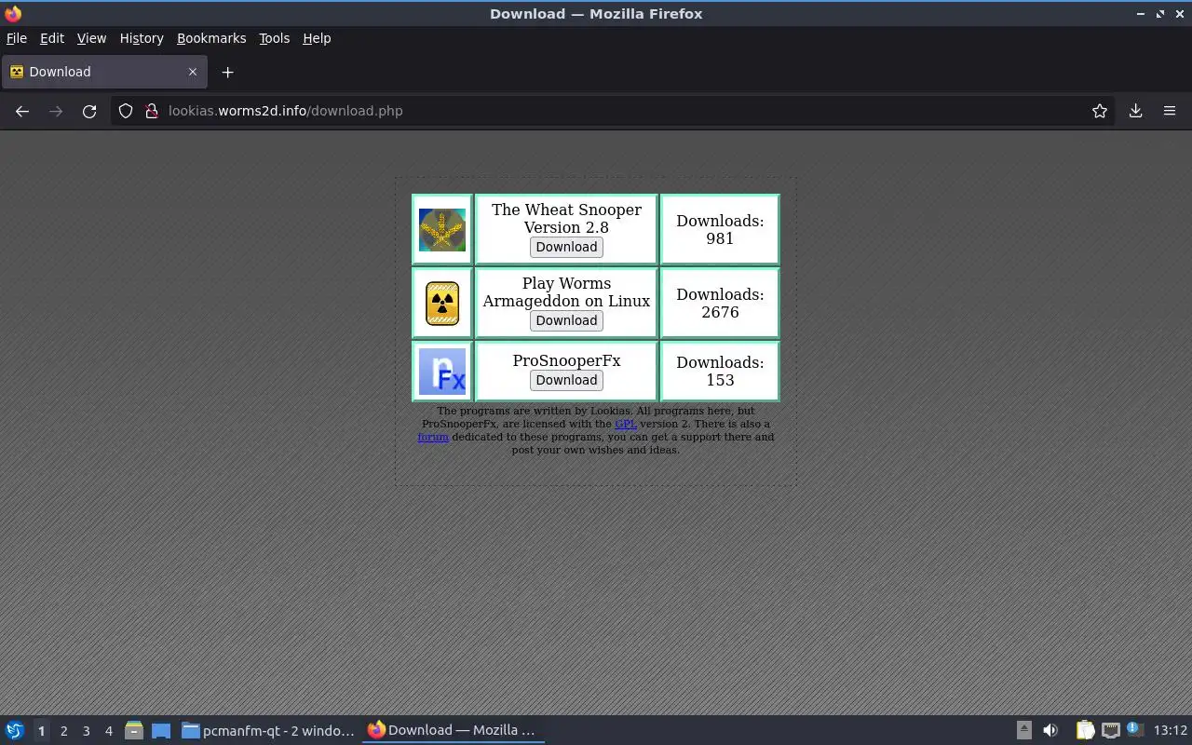Show site security lock information
1192x745 pixels.
pos(152,111)
